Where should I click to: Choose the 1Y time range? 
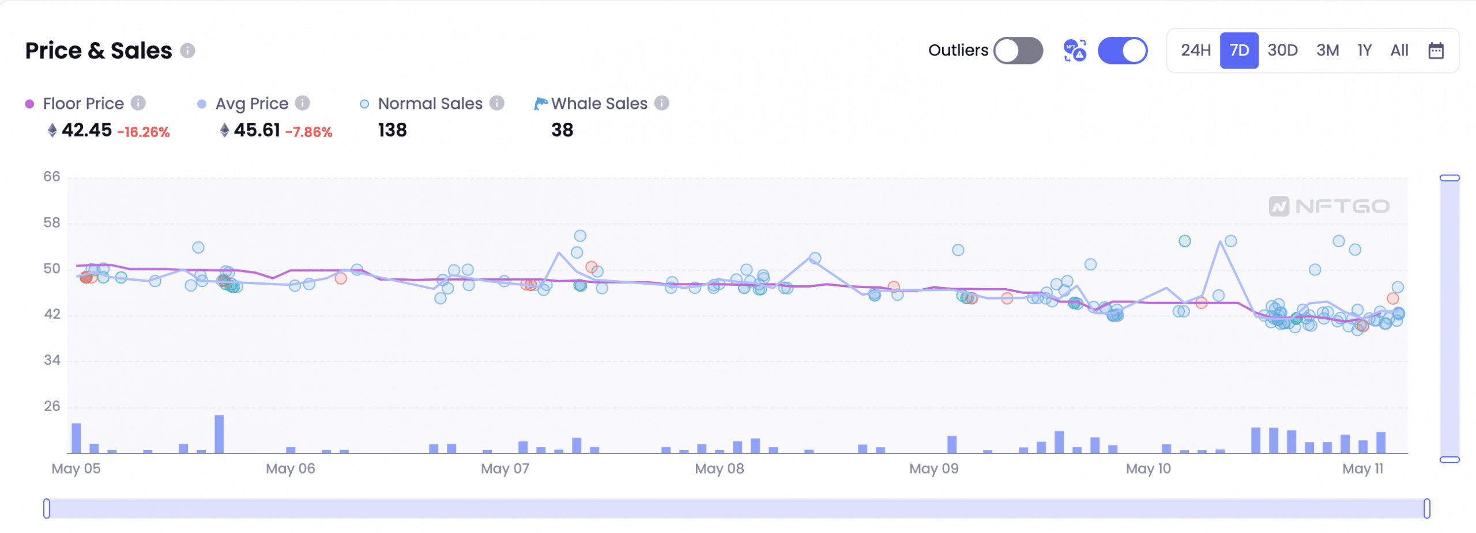pyautogui.click(x=1364, y=51)
